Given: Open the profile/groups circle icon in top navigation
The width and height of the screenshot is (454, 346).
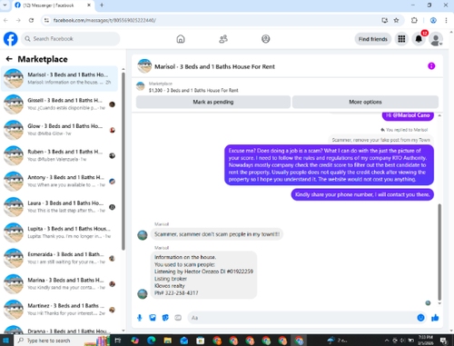Looking at the screenshot, I should click(266, 39).
